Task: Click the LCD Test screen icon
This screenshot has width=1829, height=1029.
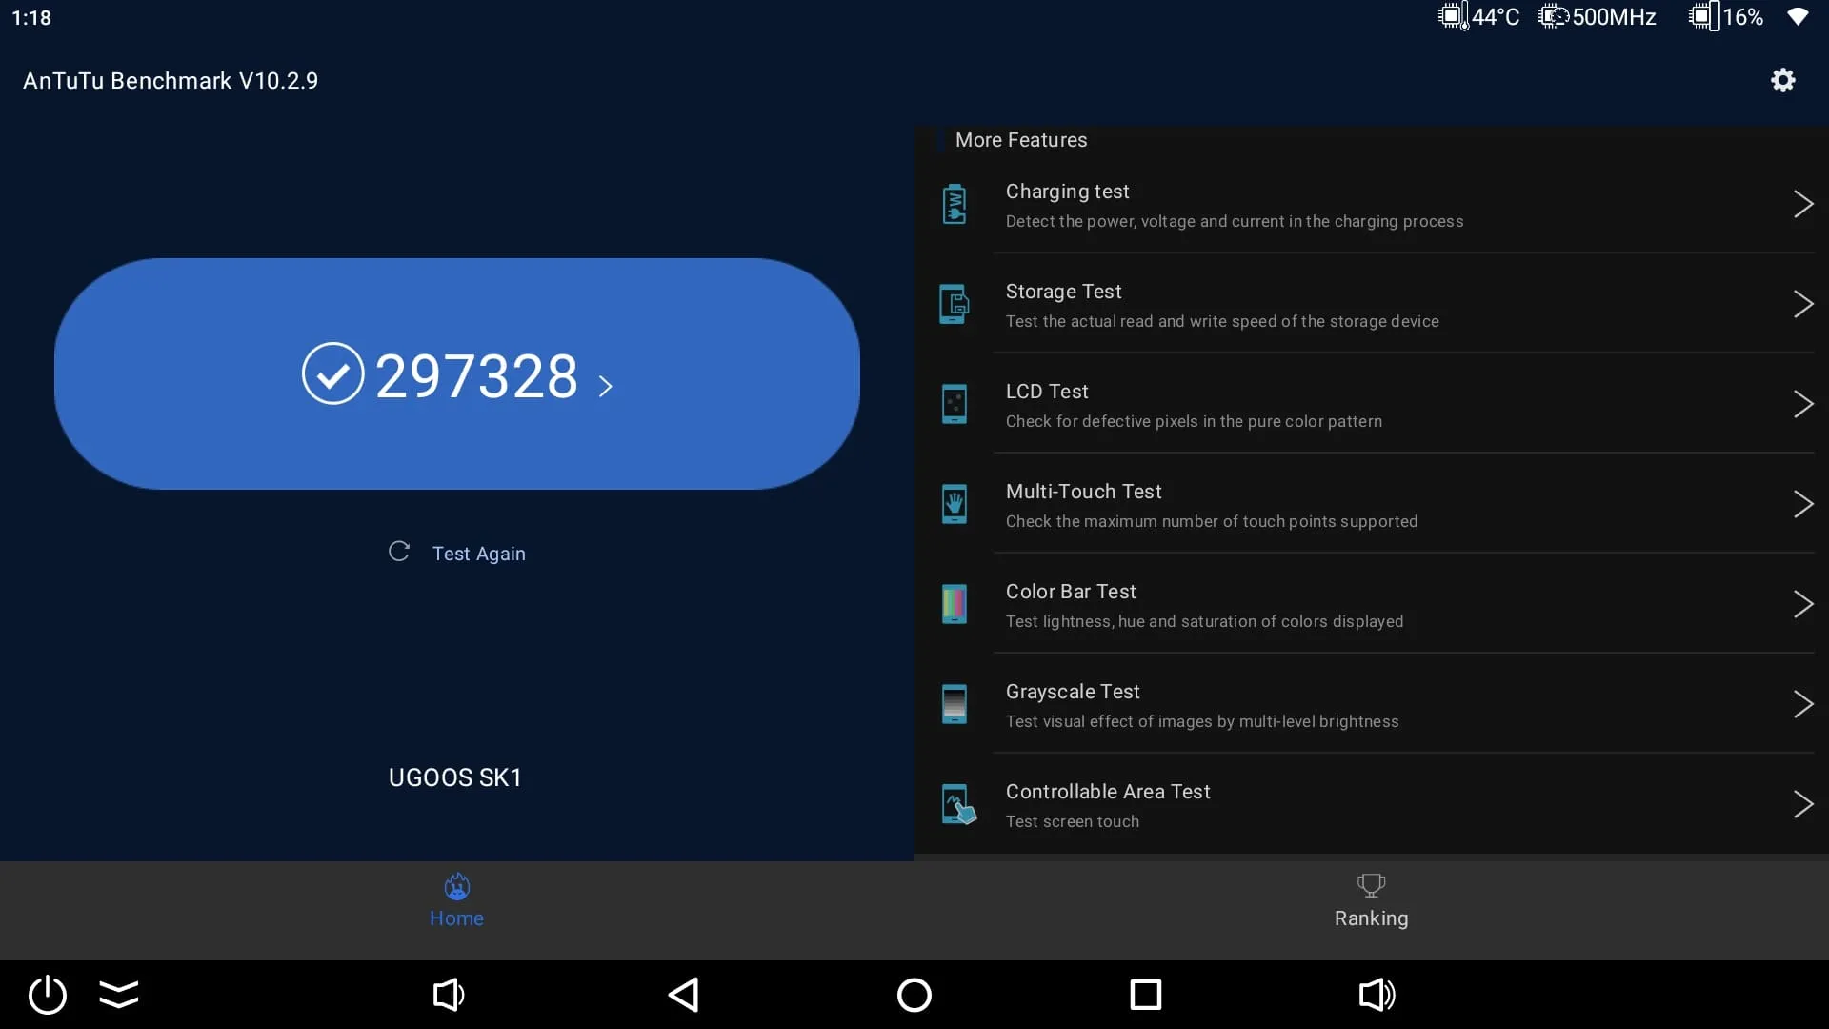Action: click(x=954, y=405)
